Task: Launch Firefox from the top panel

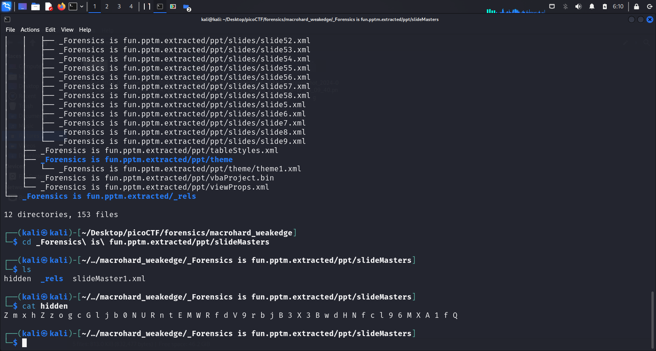Action: [61, 6]
